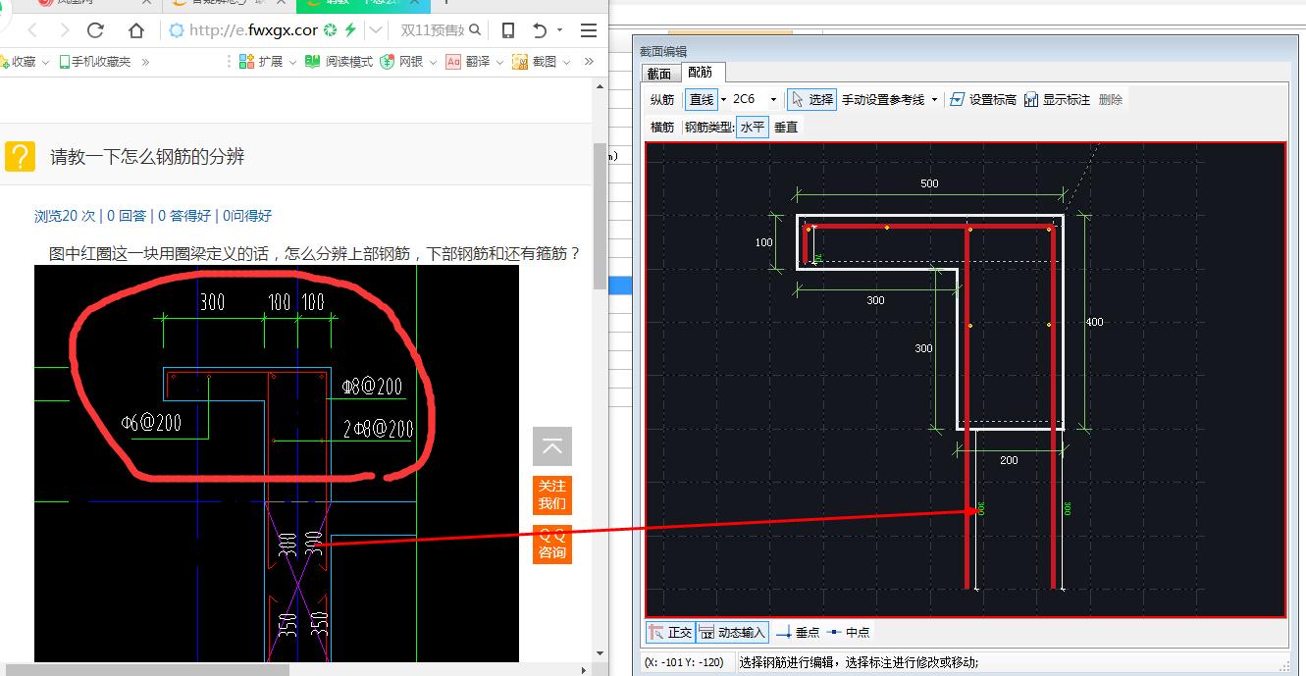
Task: Switch to the 截面 tab
Action: (659, 74)
